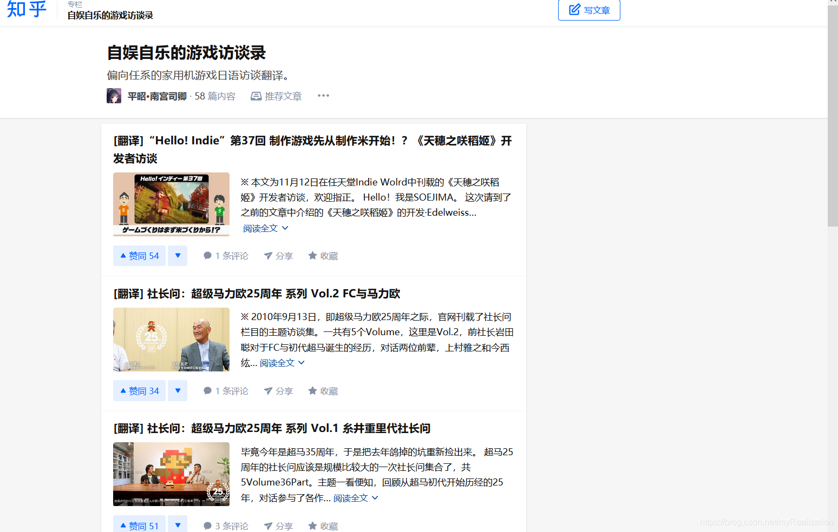Open 1 条评论 on Hello! Indie article
The image size is (838, 532).
pyautogui.click(x=226, y=256)
